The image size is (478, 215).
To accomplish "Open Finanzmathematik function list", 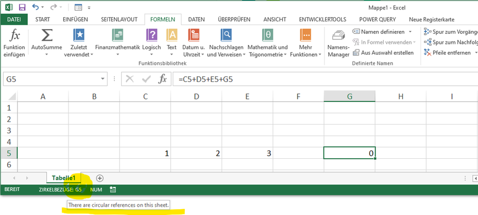I will tap(117, 42).
